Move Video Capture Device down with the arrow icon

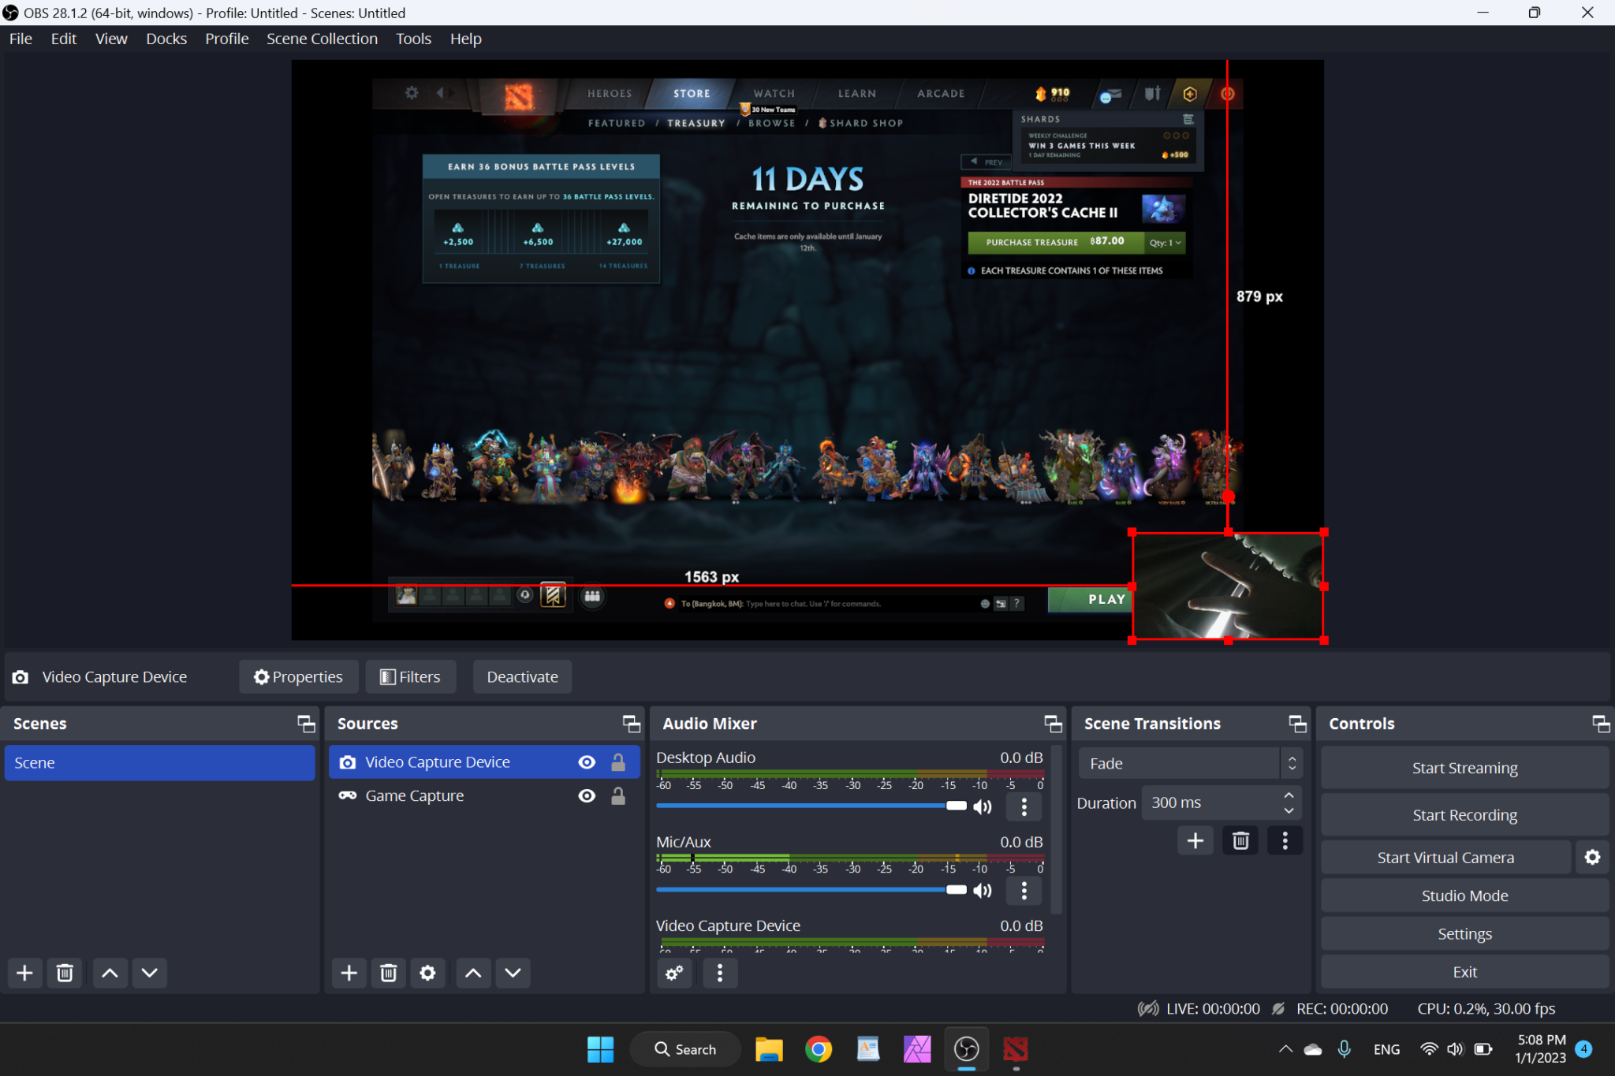512,973
